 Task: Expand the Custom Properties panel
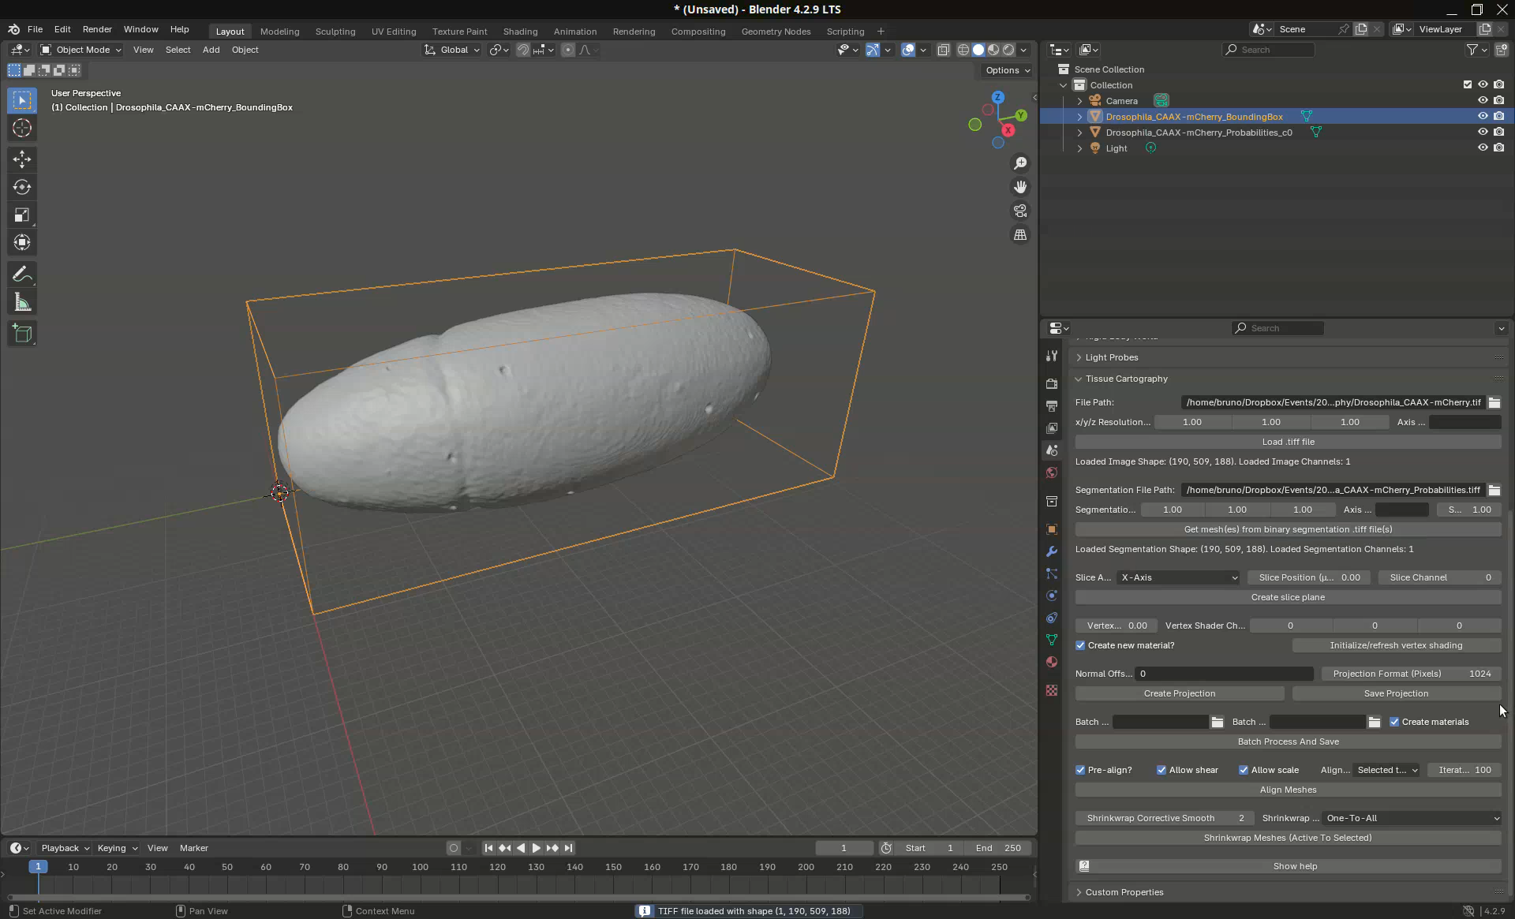click(1124, 892)
